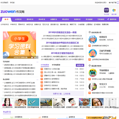Open headline 2019年8月有奖征文活动—暑假
119x119 pixels.
point(62,32)
